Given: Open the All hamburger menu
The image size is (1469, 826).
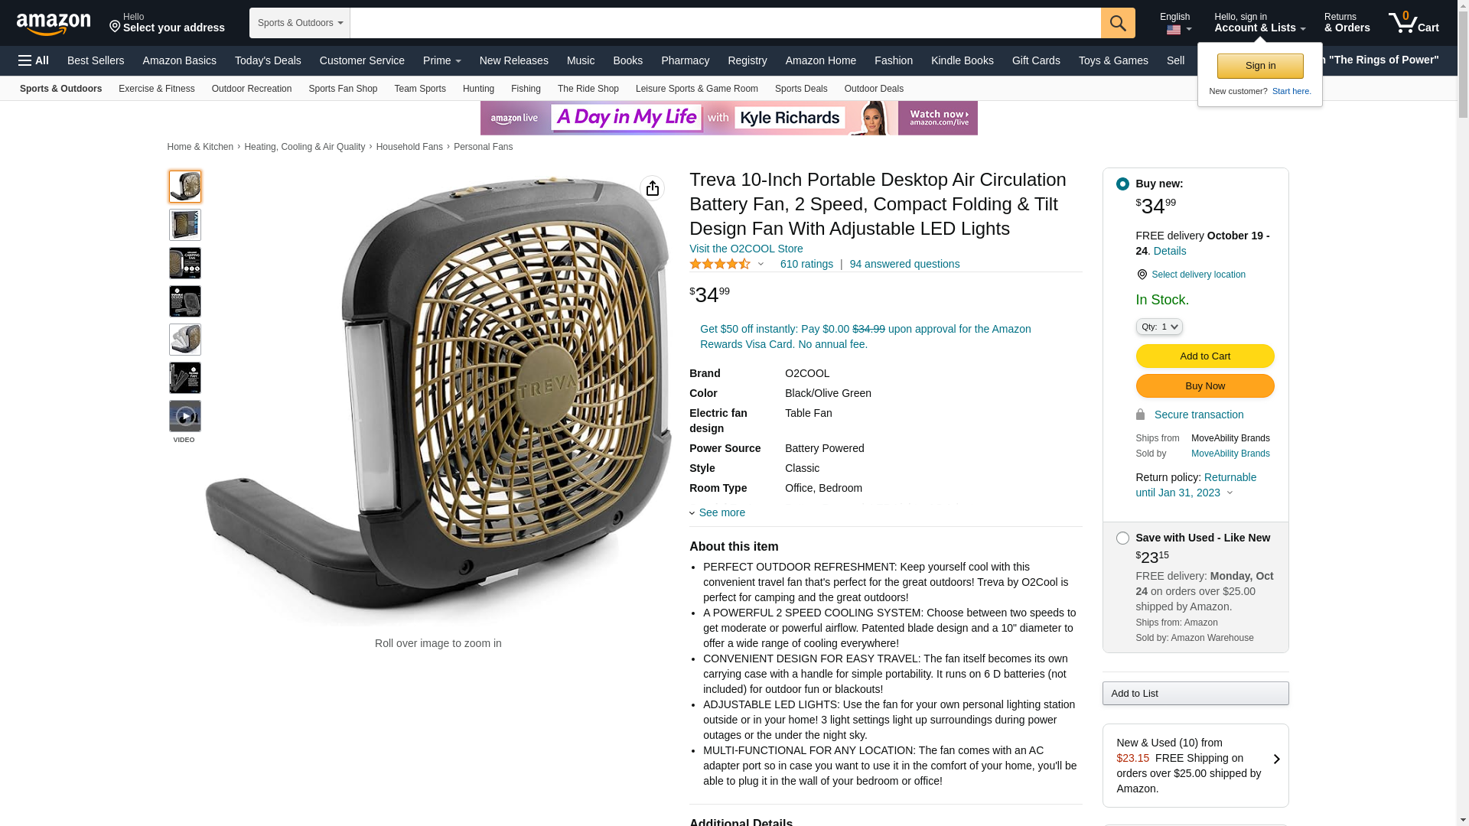Looking at the screenshot, I should 34,60.
